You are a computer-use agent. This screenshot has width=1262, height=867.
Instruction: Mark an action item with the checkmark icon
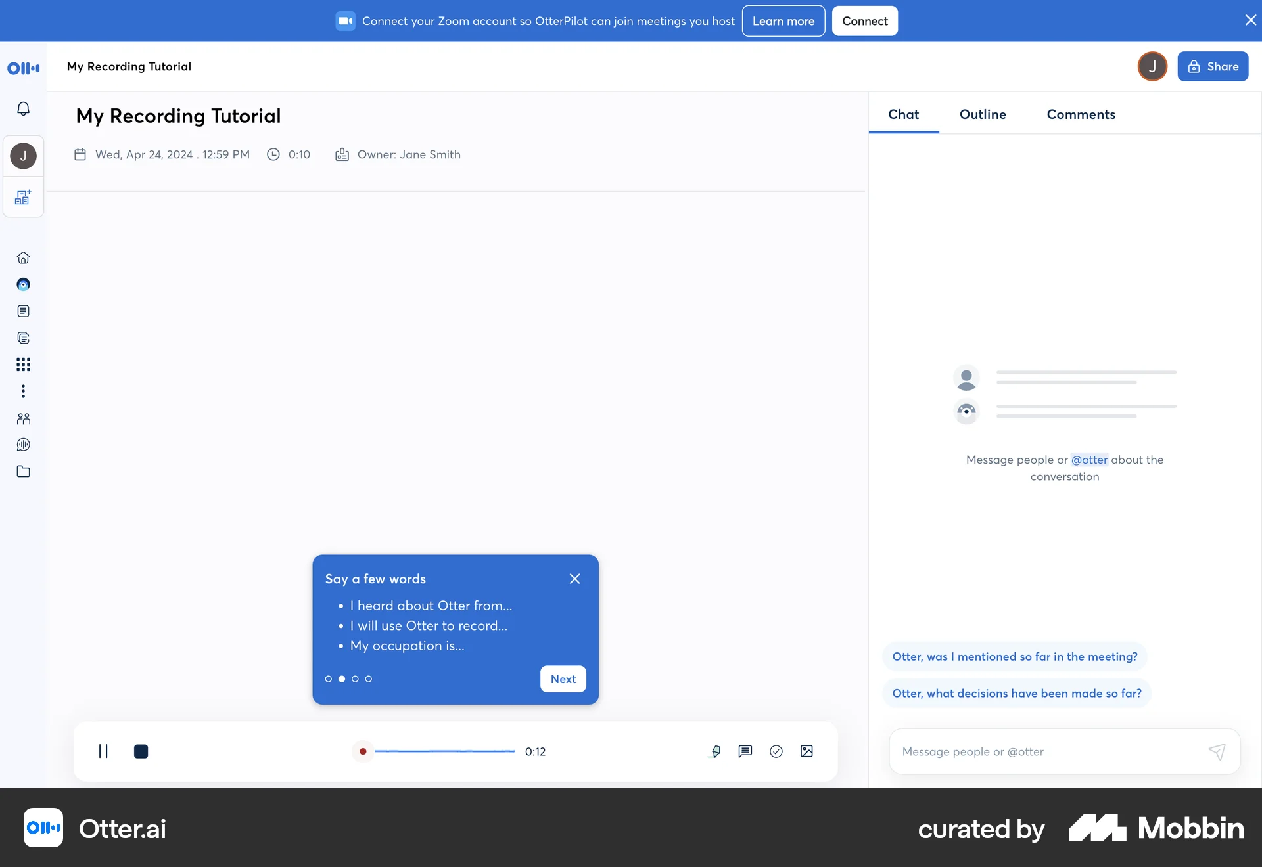coord(776,751)
